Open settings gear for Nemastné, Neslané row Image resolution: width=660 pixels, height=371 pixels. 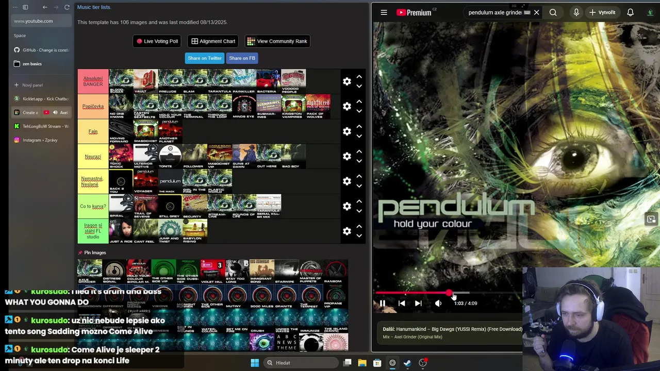pyautogui.click(x=347, y=181)
